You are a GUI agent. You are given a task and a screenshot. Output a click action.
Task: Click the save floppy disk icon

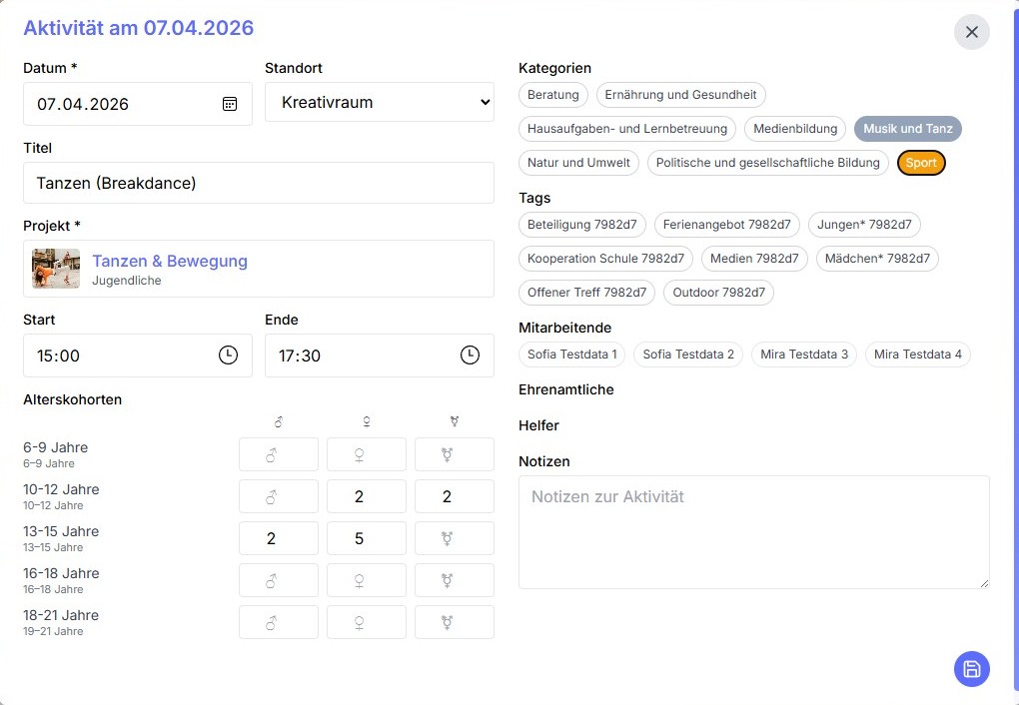point(971,669)
